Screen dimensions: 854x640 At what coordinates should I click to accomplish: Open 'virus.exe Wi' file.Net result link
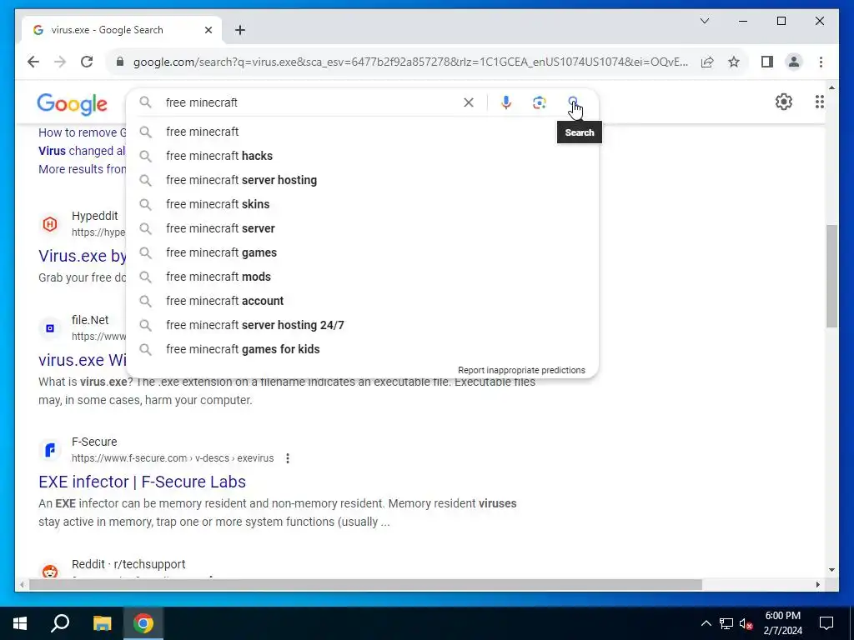83,360
